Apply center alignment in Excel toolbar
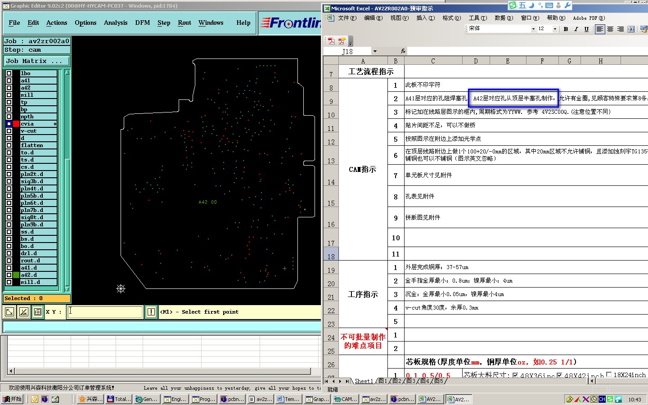The width and height of the screenshot is (648, 405). click(610, 29)
